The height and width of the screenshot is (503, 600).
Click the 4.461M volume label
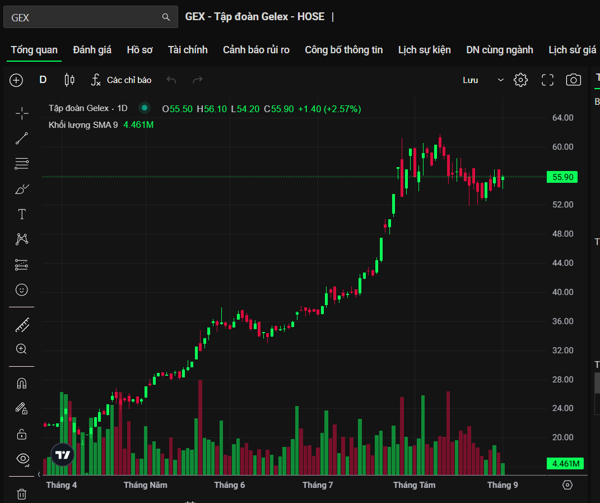[565, 464]
